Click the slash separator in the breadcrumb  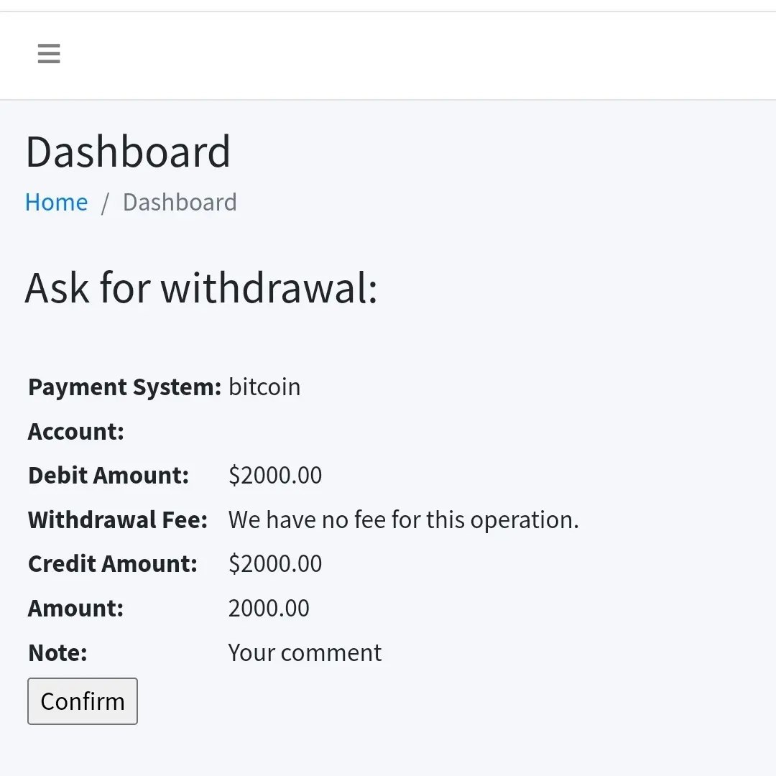pos(105,203)
